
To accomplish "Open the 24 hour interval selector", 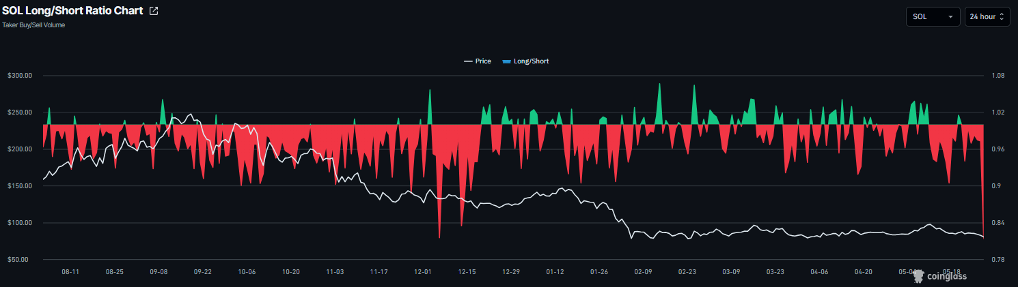I will (987, 17).
